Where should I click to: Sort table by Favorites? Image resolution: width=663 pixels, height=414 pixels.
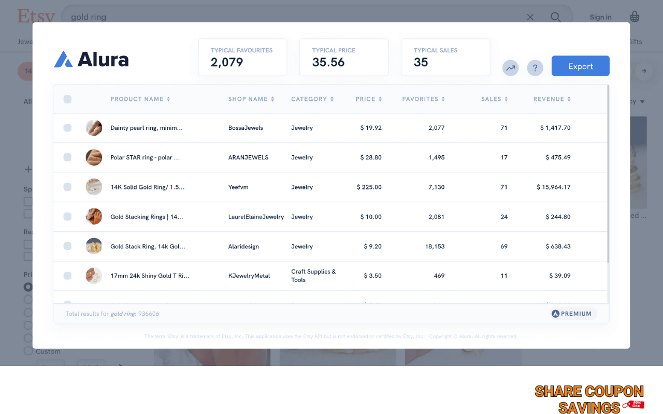424,99
